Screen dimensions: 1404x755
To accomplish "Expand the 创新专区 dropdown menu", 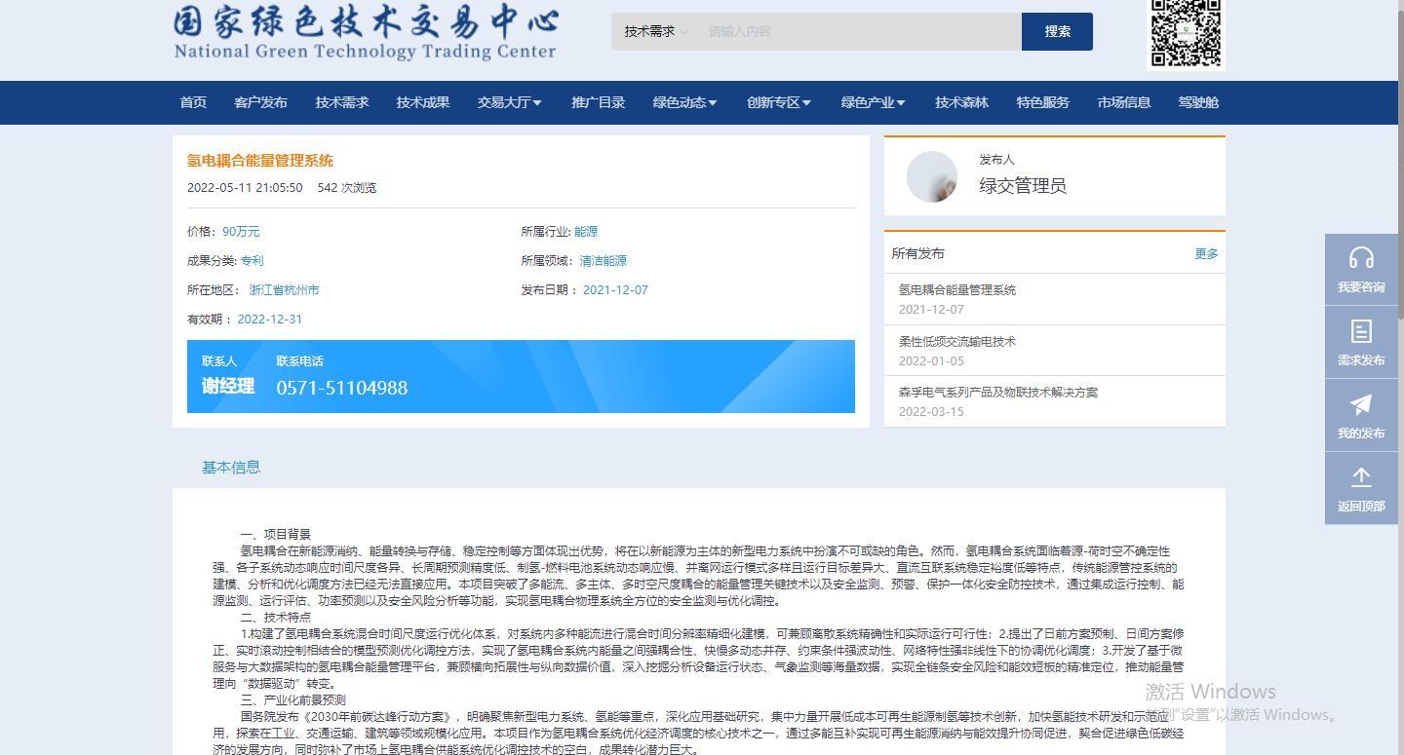I will point(778,102).
